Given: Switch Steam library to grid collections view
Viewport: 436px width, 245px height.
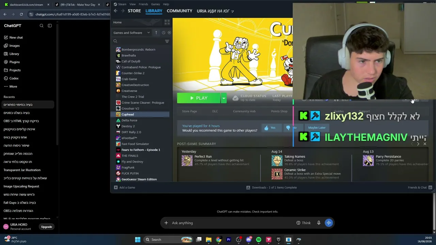Looking at the screenshot, I should [167, 22].
